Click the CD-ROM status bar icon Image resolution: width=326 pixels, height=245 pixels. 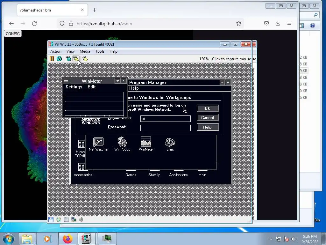pyautogui.click(x=59, y=219)
